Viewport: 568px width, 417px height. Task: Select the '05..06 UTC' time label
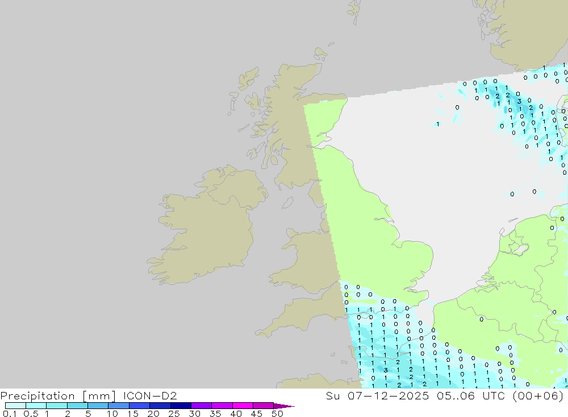coord(470,395)
